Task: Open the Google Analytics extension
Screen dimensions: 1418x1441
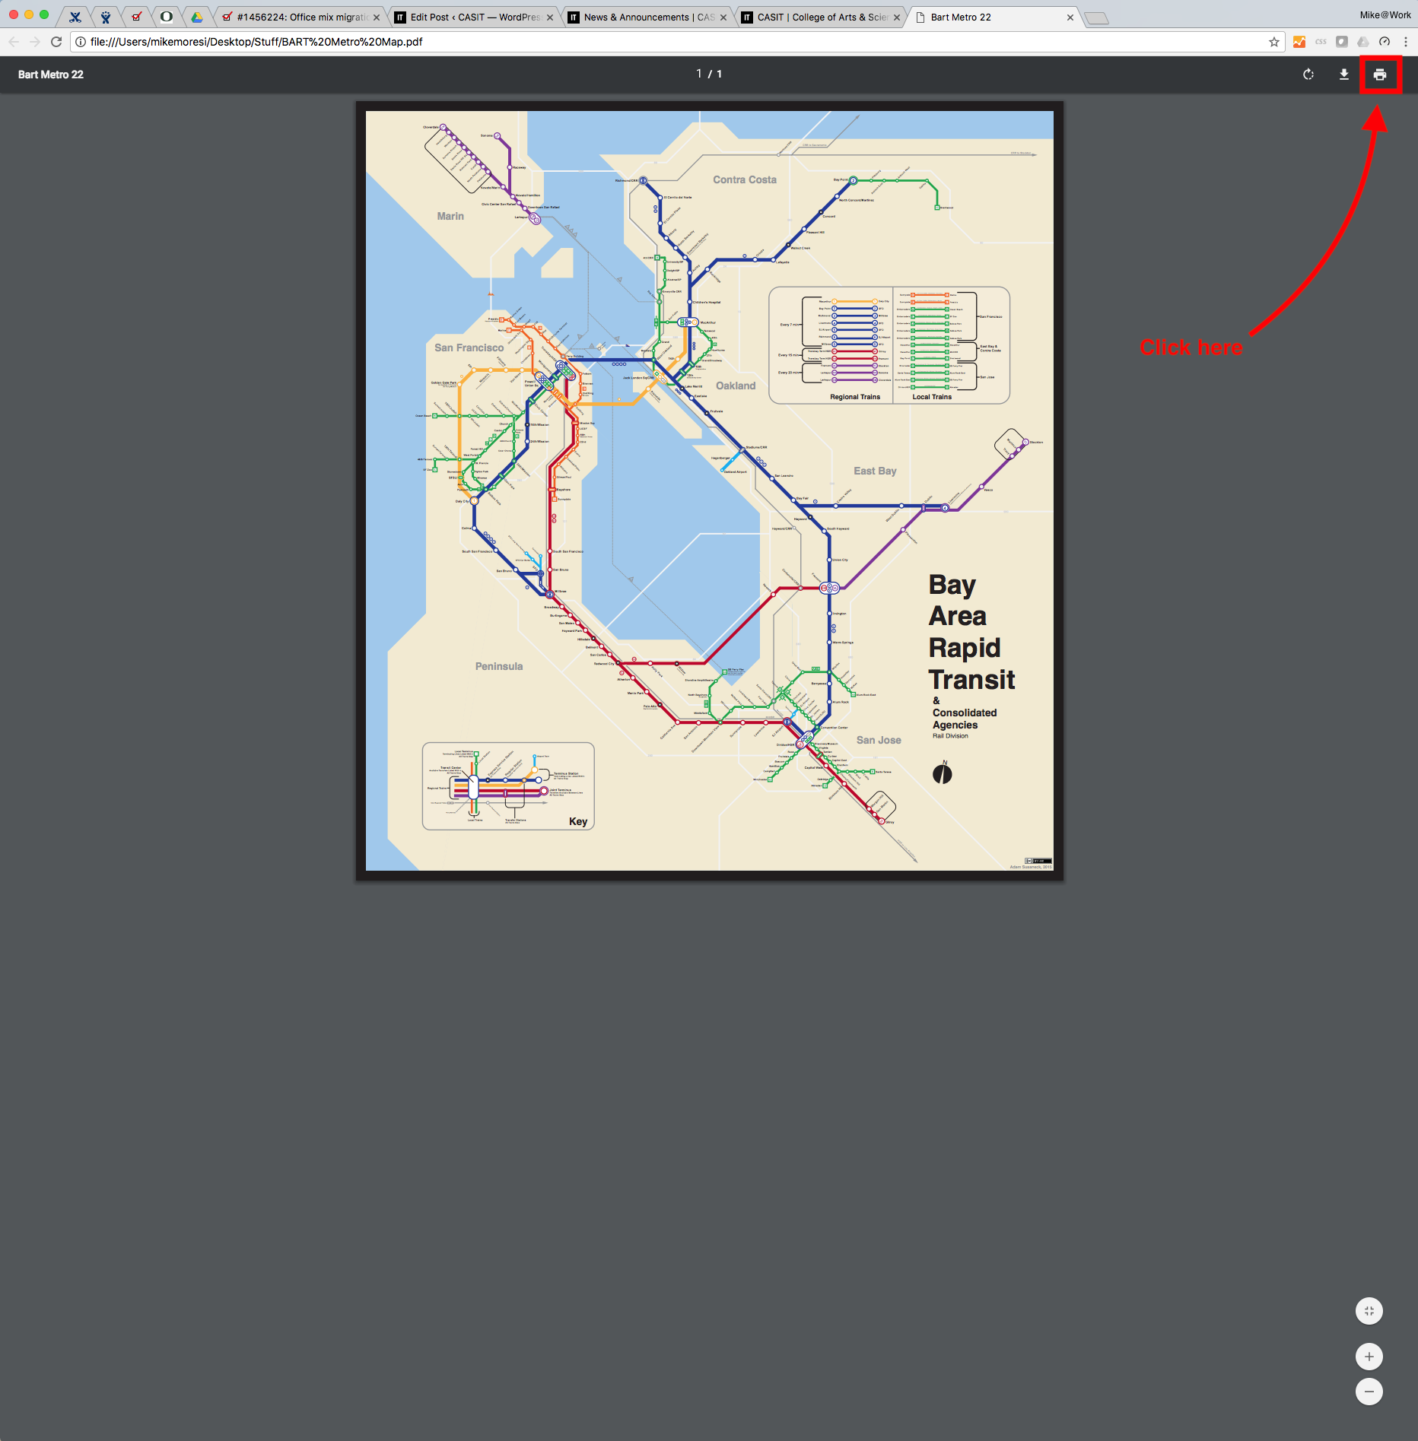Action: (x=1299, y=43)
